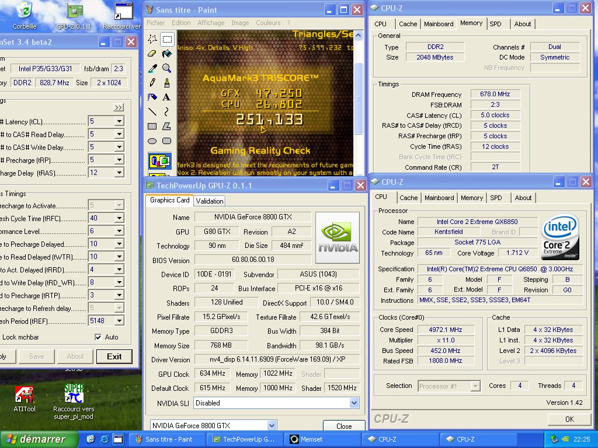Open the Fichier menu in Paint
The height and width of the screenshot is (448, 598).
(x=155, y=23)
